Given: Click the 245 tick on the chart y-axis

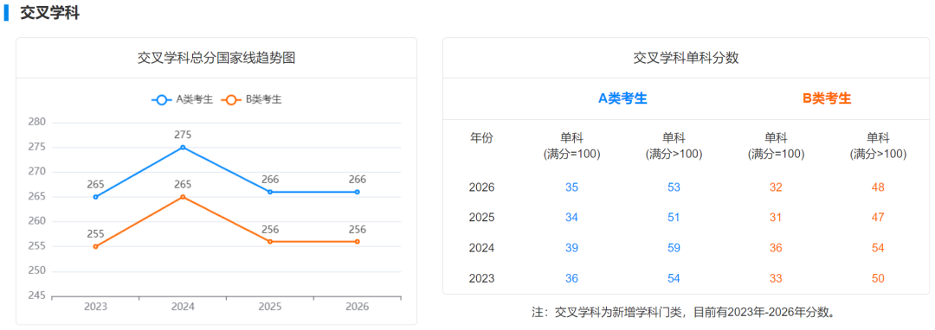Looking at the screenshot, I should point(36,295).
